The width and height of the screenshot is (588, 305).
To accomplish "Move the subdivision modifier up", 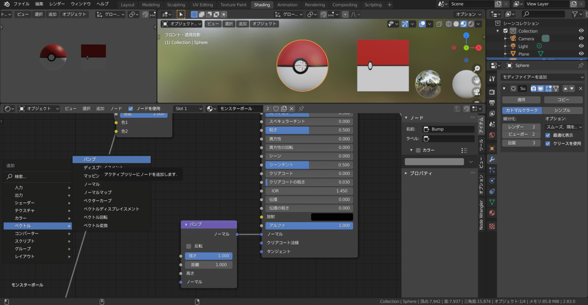I will click(565, 89).
